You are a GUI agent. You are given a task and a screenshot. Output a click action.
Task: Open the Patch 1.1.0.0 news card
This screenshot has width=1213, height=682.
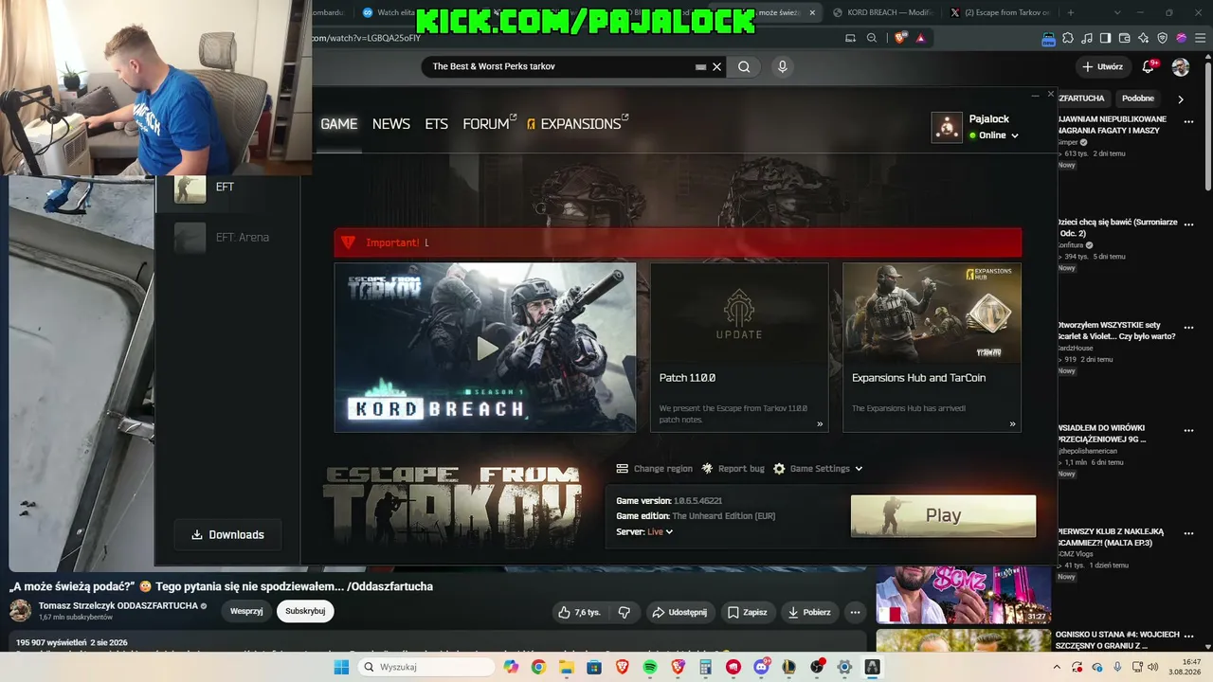739,348
